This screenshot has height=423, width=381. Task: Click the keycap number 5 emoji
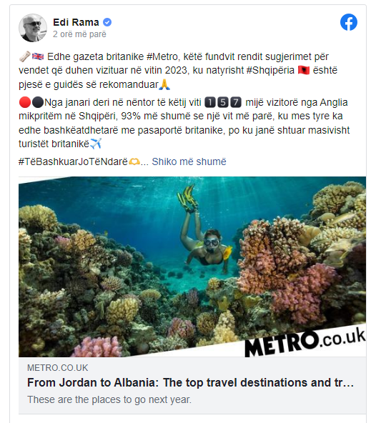(x=223, y=102)
